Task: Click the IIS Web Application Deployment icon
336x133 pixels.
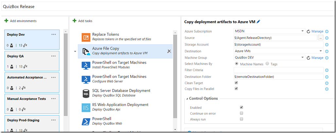Action: point(86,108)
